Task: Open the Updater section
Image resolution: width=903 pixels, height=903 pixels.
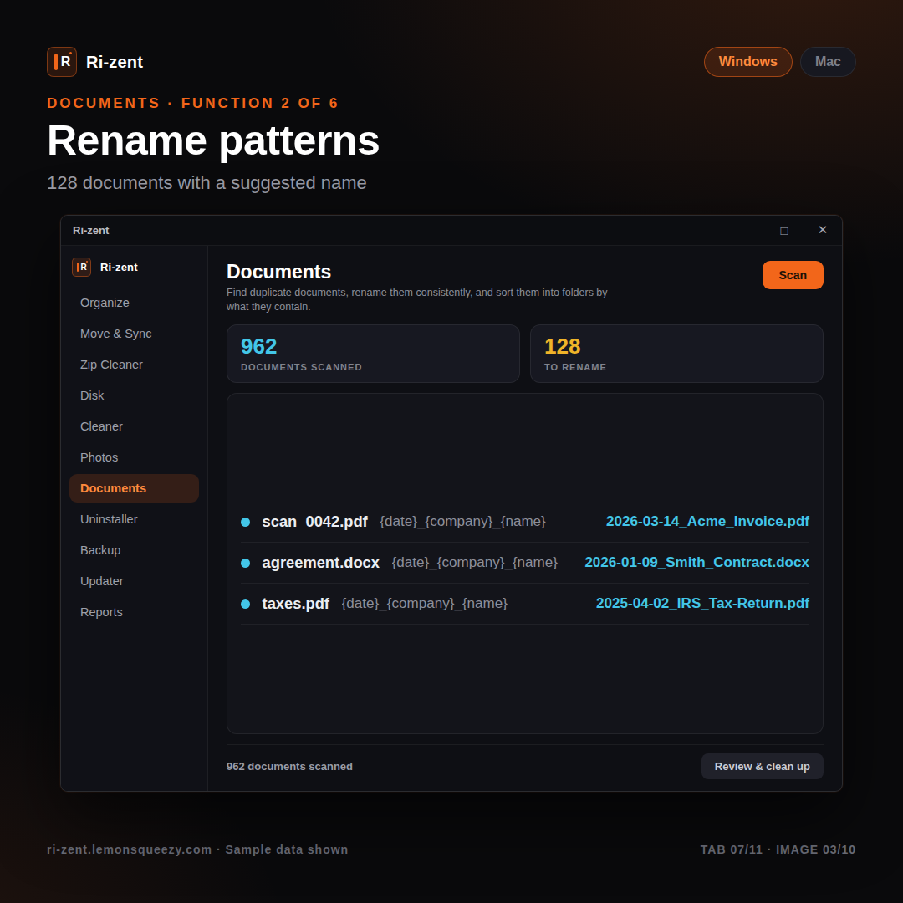Action: pos(134,581)
